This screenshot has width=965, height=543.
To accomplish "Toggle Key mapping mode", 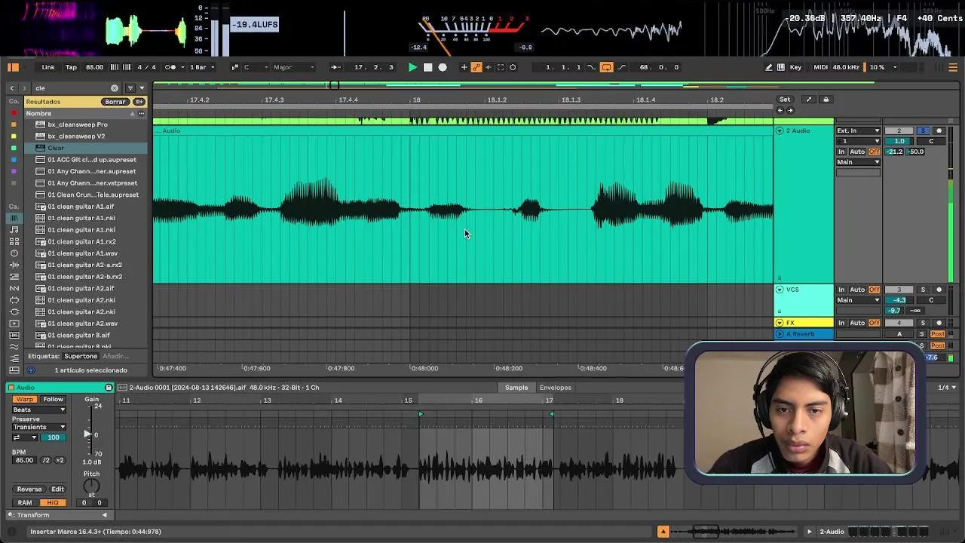I will click(795, 67).
